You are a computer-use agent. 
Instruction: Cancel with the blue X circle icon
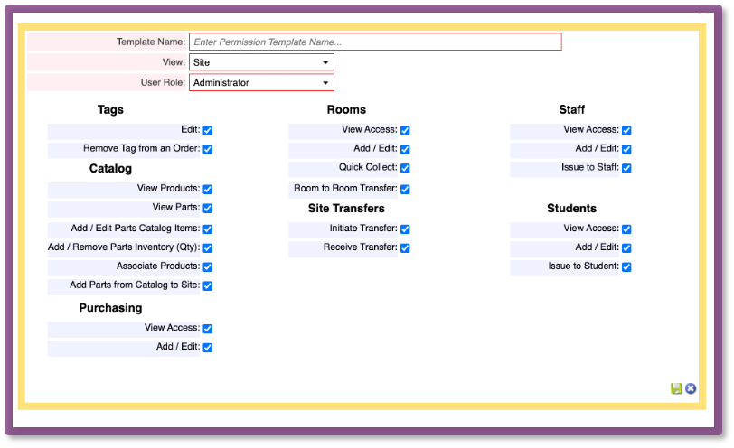click(691, 388)
